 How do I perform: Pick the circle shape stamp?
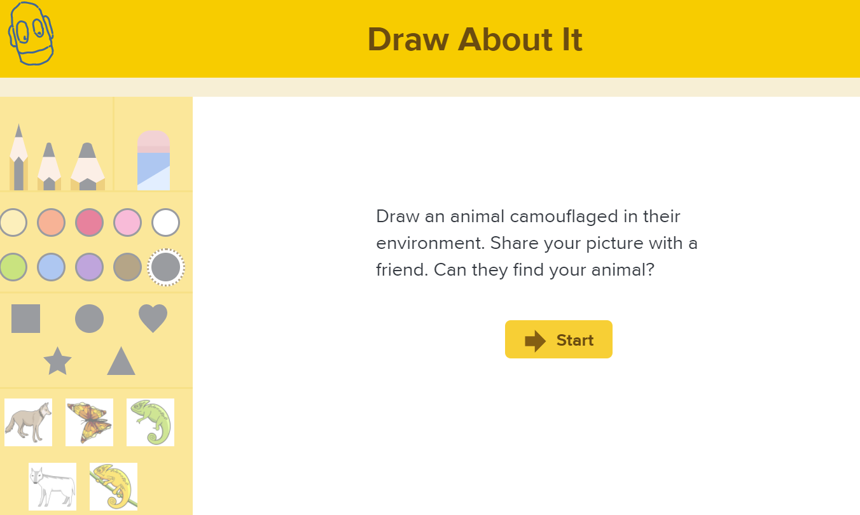pos(89,318)
